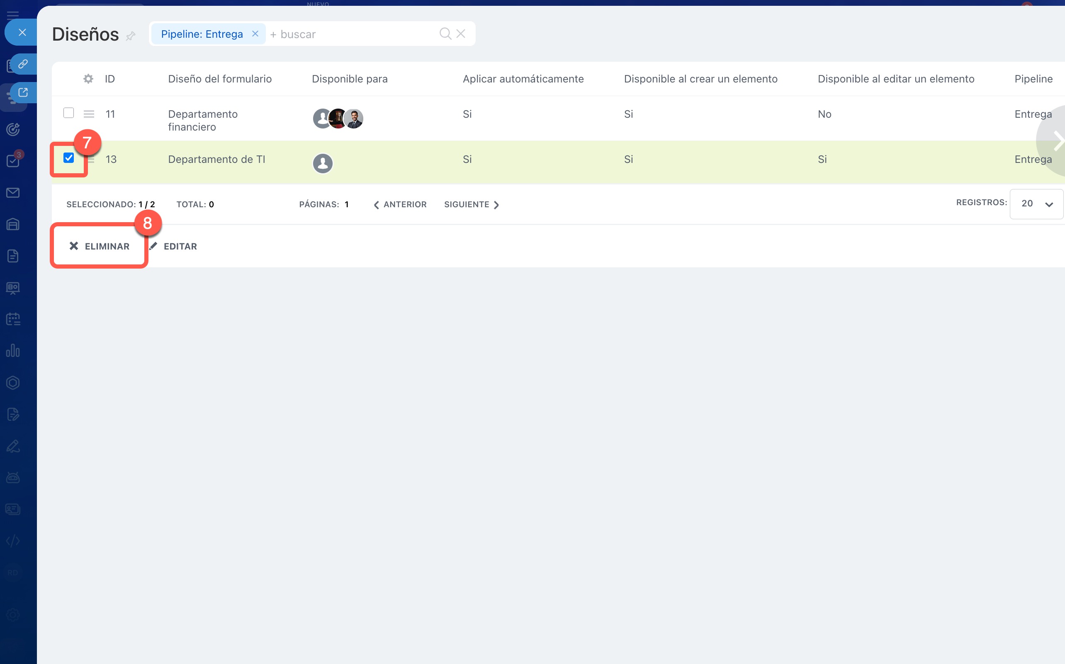Click the copy link chain icon
Viewport: 1065px width, 664px height.
pyautogui.click(x=23, y=64)
